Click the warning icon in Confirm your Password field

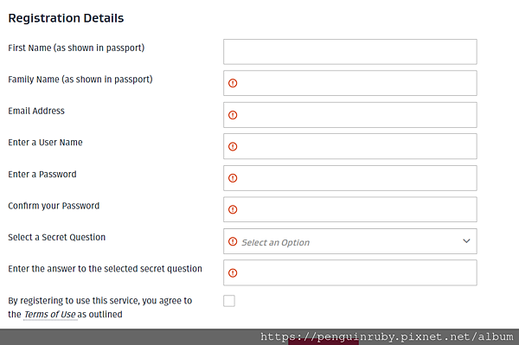(x=233, y=209)
